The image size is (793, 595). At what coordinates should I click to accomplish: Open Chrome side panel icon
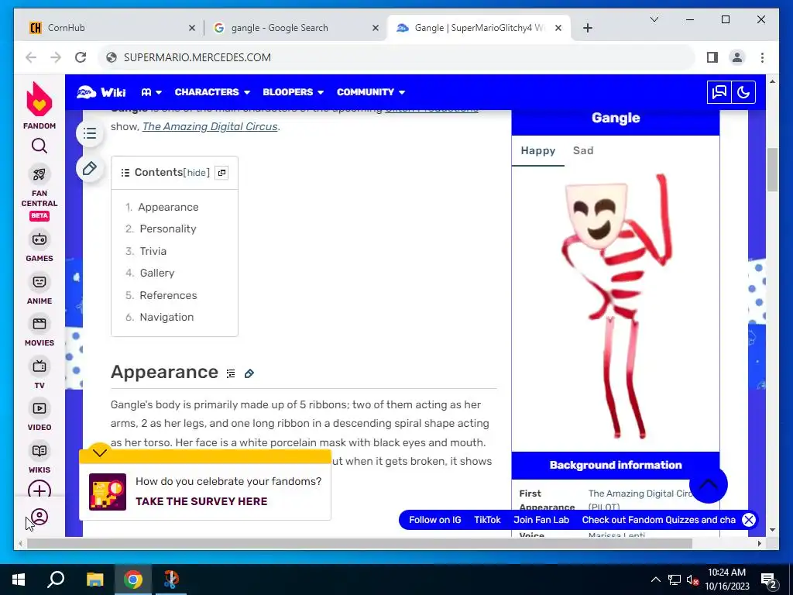click(x=712, y=57)
